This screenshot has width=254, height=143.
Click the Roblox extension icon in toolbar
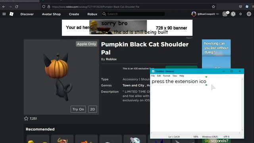point(247,7)
